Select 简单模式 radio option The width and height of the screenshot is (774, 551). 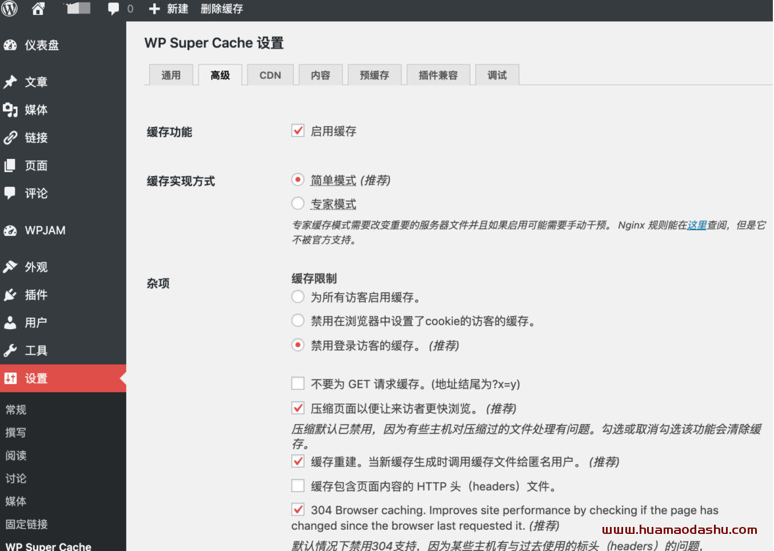point(298,179)
